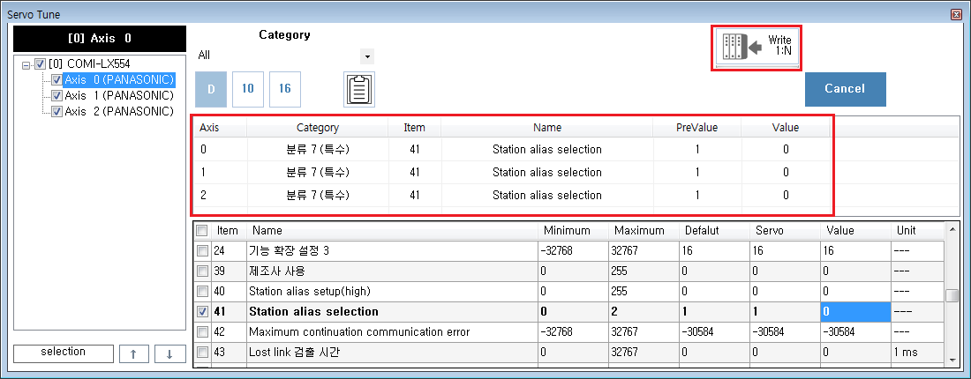This screenshot has width=971, height=379.
Task: Click the Maximum column header
Action: (x=642, y=230)
